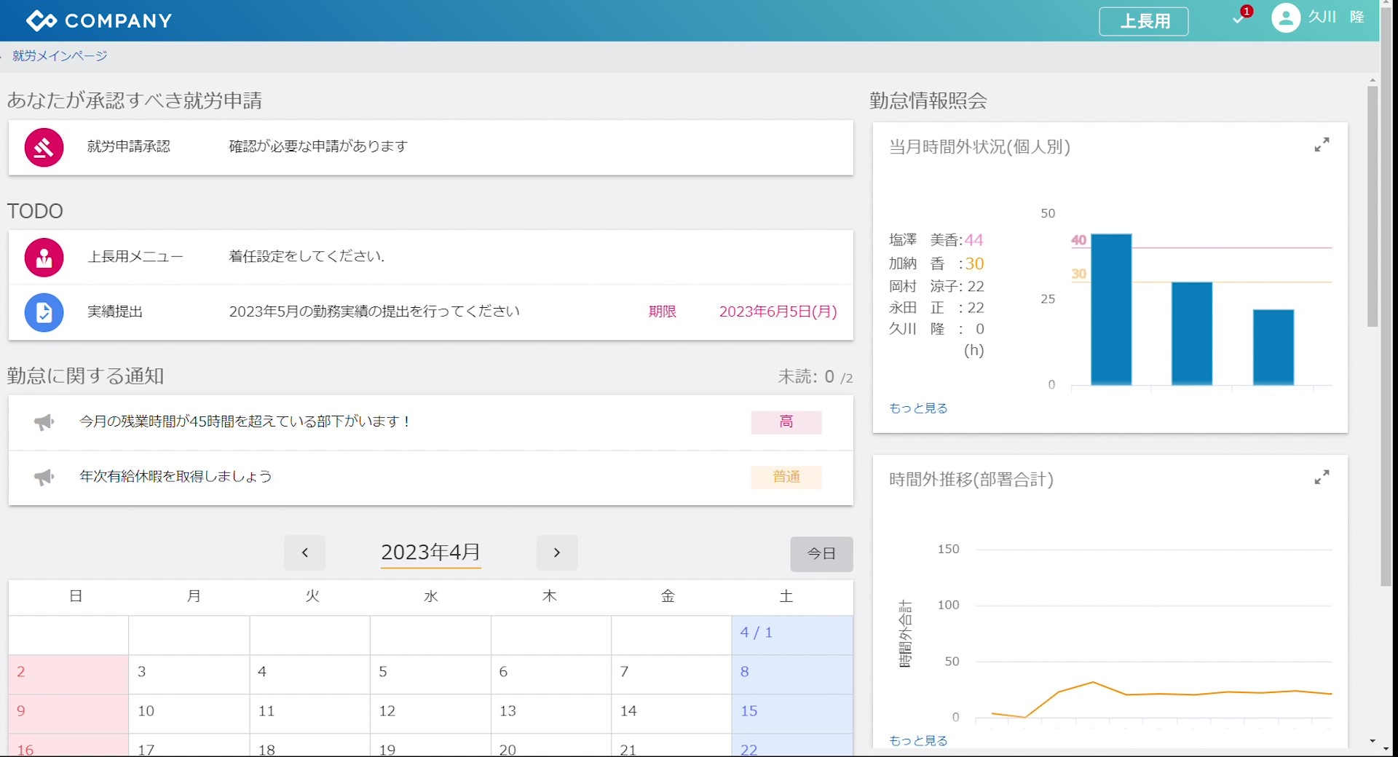This screenshot has width=1398, height=757.
Task: Click the 2023年4月 month title
Action: (x=430, y=552)
